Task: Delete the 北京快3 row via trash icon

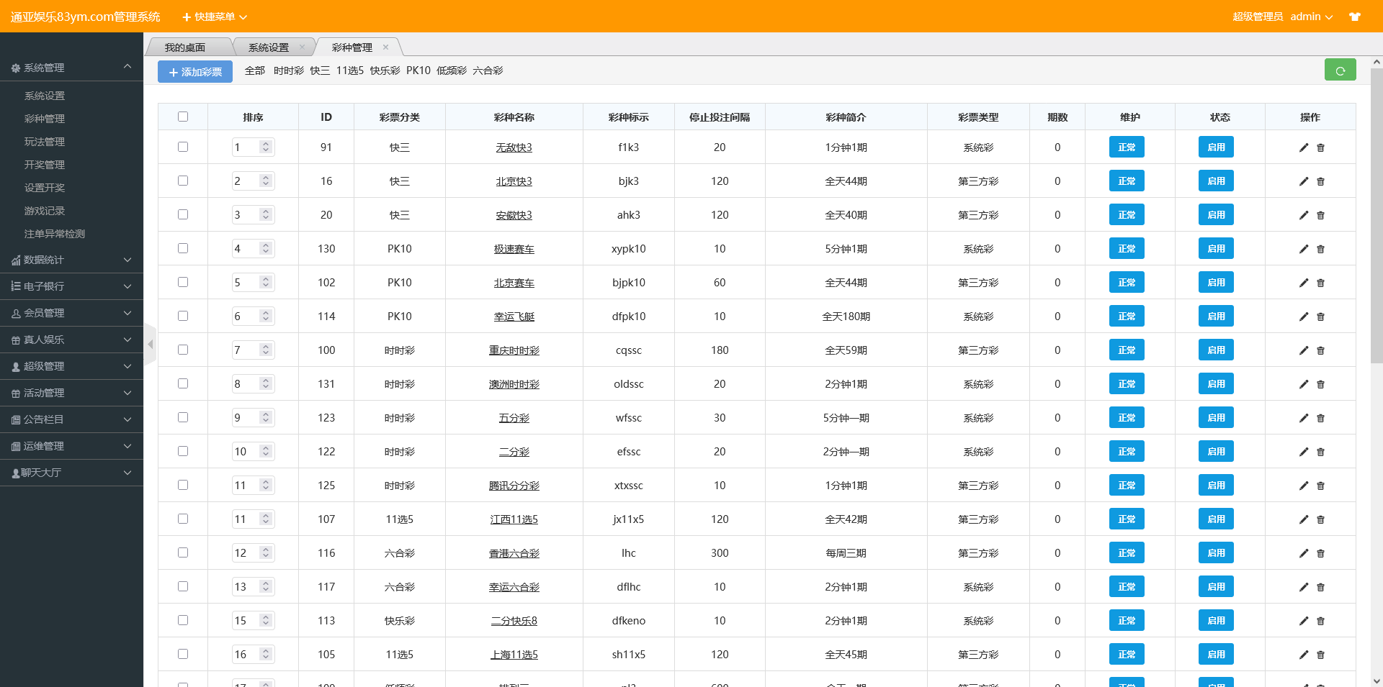Action: 1320,181
